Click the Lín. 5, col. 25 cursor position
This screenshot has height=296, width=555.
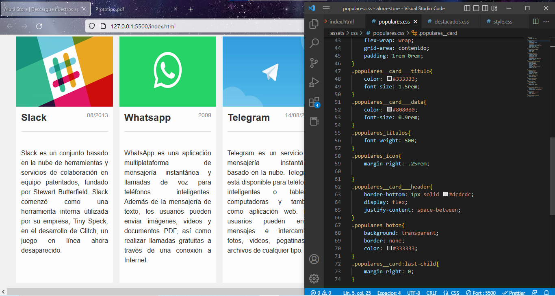tap(357, 293)
